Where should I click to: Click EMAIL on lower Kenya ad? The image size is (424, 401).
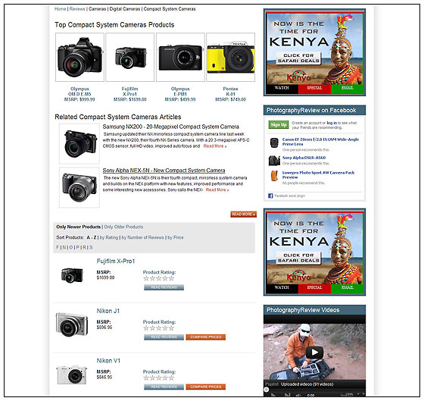click(x=348, y=288)
